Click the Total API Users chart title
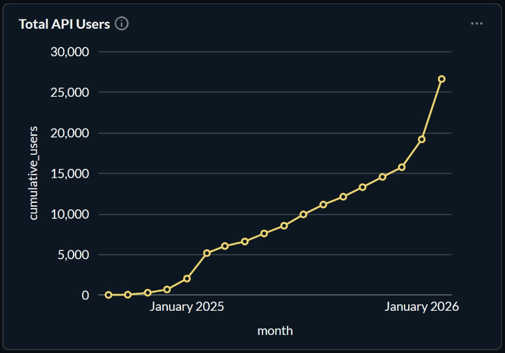 point(64,24)
